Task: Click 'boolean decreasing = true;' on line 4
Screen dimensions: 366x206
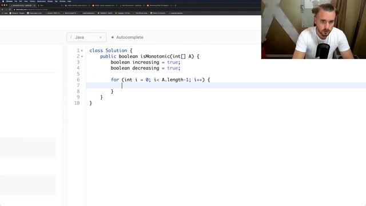Action: (145, 68)
